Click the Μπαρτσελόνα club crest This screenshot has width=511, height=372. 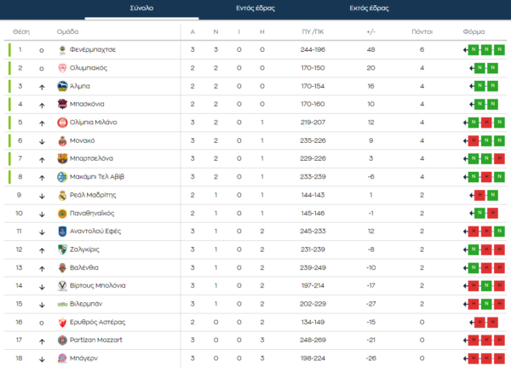coord(61,158)
